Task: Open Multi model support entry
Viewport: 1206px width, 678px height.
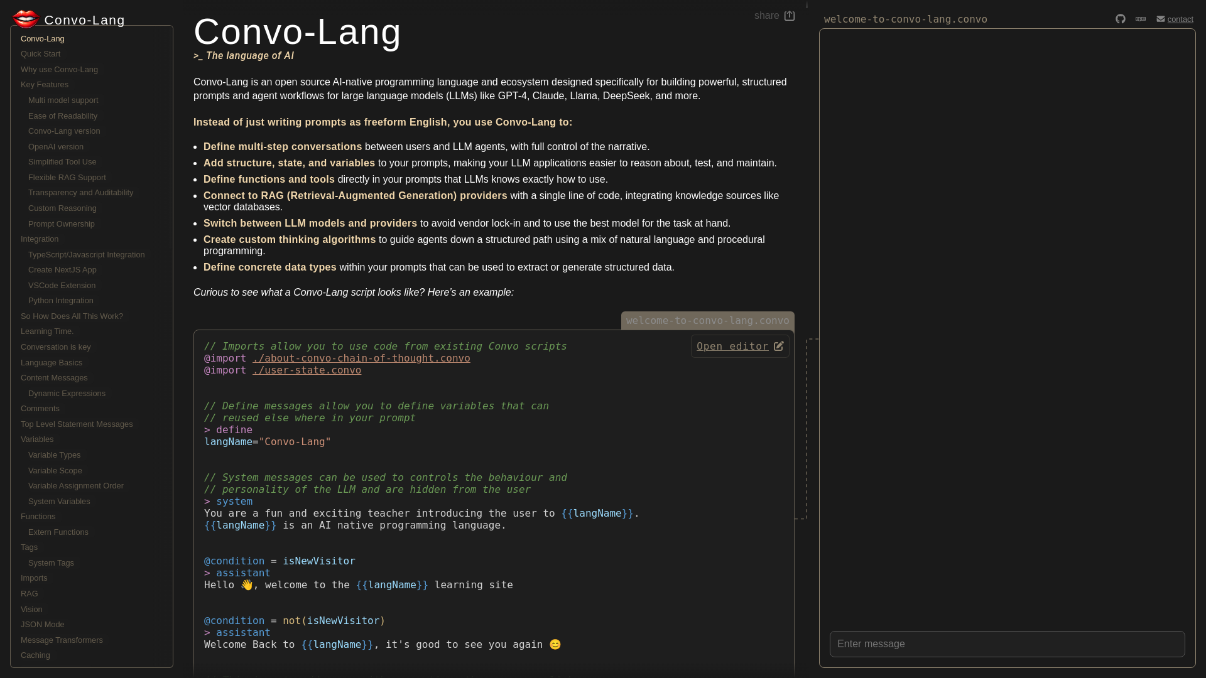Action: (63, 100)
